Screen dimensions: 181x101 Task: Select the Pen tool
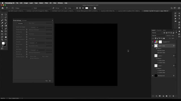(x=6, y=29)
